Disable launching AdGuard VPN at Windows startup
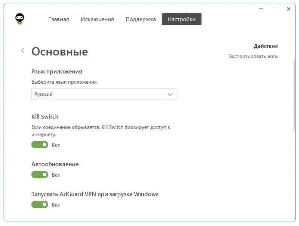Viewport: 299px width, 226px height. point(40,204)
